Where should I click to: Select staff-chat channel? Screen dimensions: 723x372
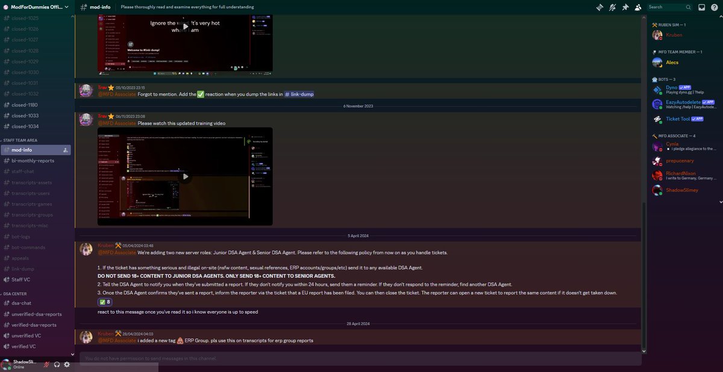tap(36, 172)
